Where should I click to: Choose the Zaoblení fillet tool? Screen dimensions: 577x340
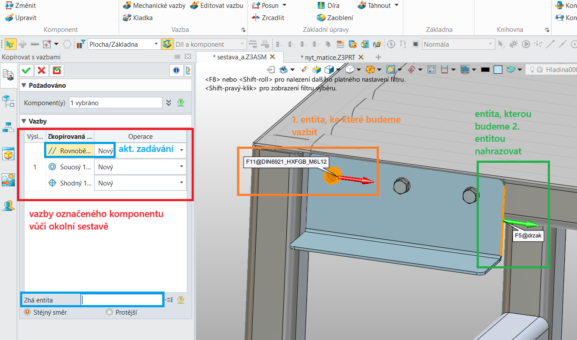[335, 18]
